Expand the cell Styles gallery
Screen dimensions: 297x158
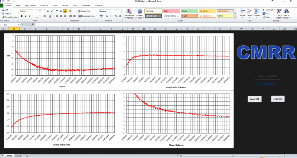click(236, 17)
